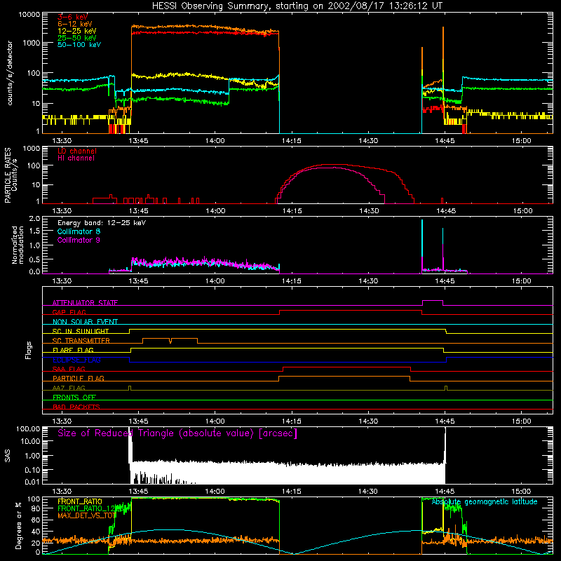Click the notch in the SC_TRANSMITTER trace

coord(170,341)
